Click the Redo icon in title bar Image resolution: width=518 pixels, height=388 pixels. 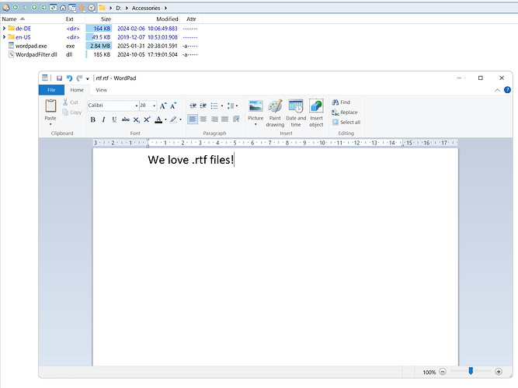click(79, 78)
